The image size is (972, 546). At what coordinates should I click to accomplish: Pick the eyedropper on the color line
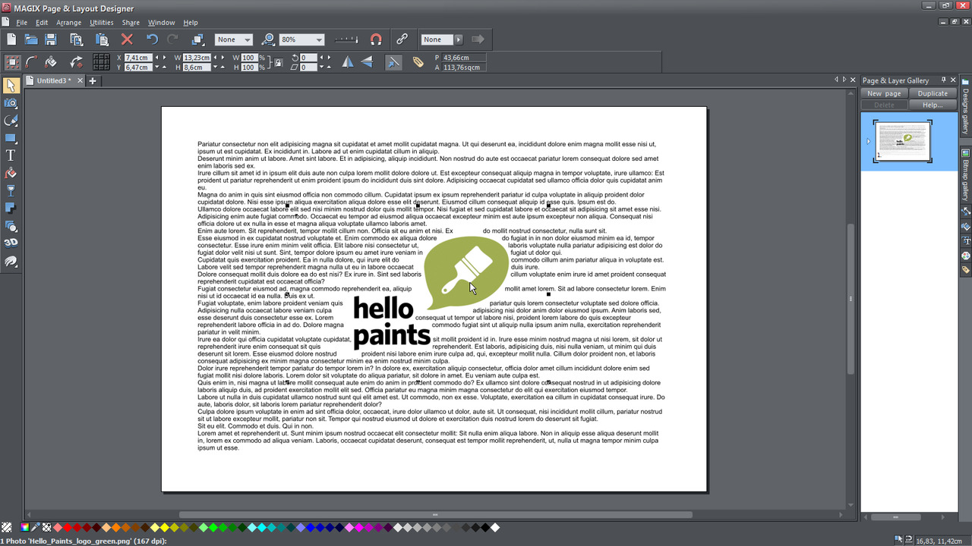(36, 527)
